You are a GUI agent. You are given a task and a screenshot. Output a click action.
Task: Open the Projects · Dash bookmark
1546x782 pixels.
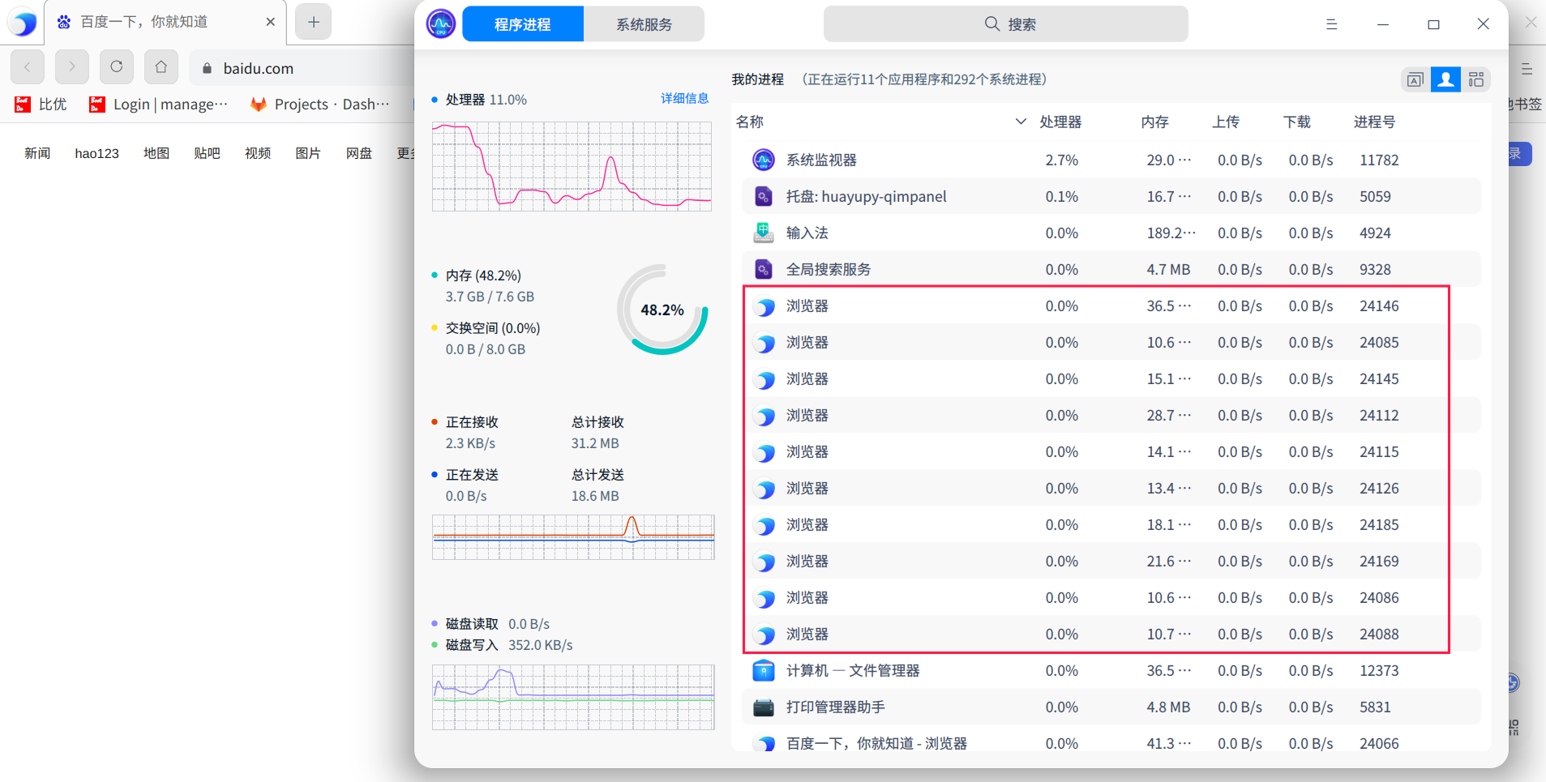point(319,104)
